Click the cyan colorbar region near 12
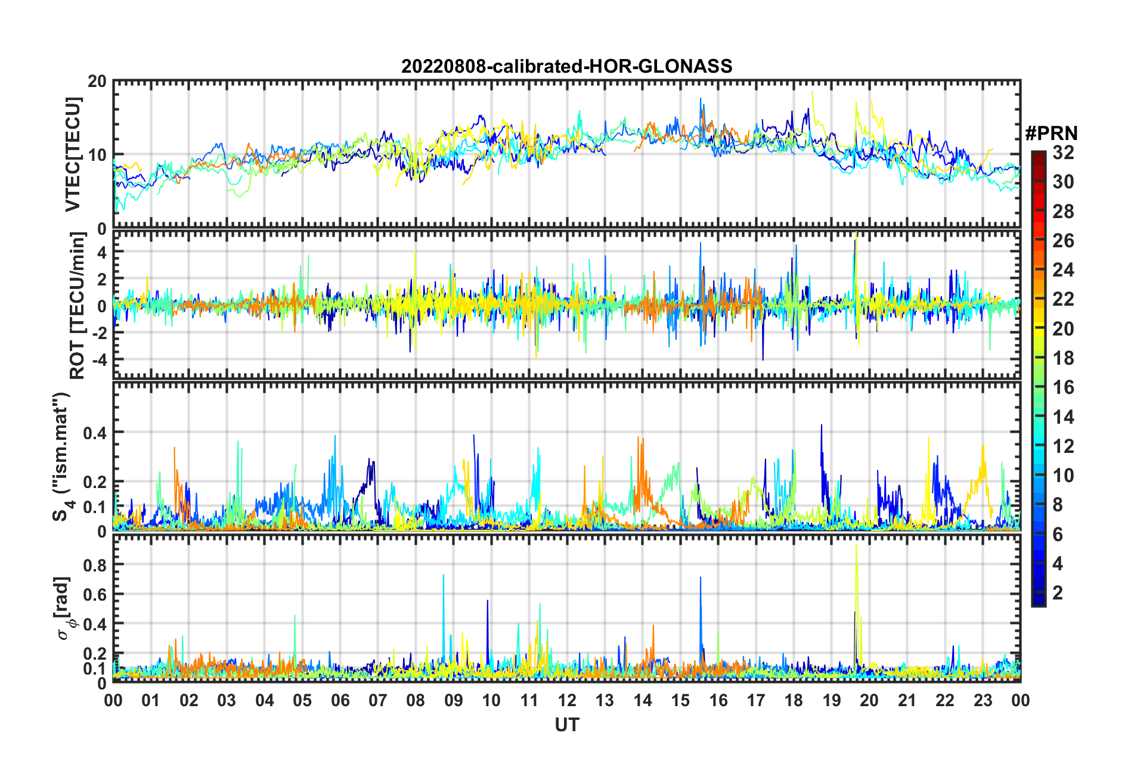Screen dimensions: 1134x758 tap(1038, 446)
